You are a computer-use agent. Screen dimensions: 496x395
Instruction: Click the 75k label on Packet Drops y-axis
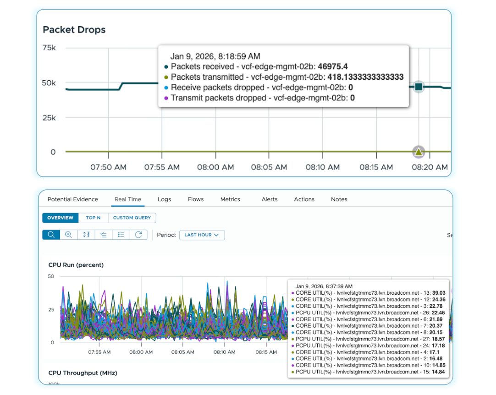click(x=49, y=48)
